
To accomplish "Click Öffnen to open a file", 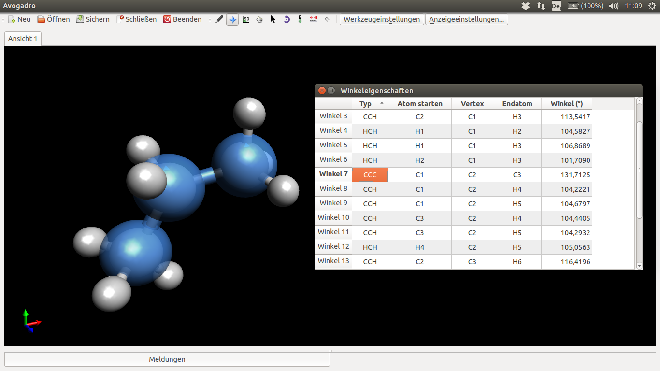I will point(54,19).
